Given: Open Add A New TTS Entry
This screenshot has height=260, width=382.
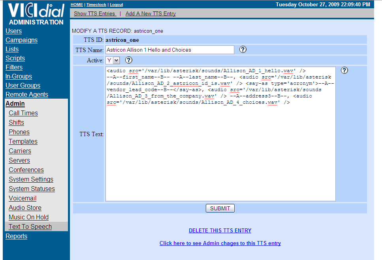Looking at the screenshot, I should pyautogui.click(x=151, y=14).
